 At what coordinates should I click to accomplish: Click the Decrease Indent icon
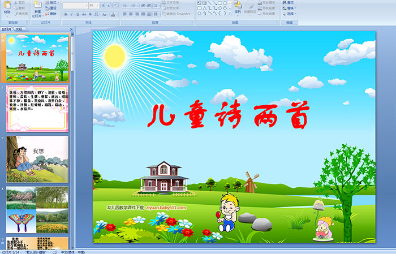coord(143,5)
